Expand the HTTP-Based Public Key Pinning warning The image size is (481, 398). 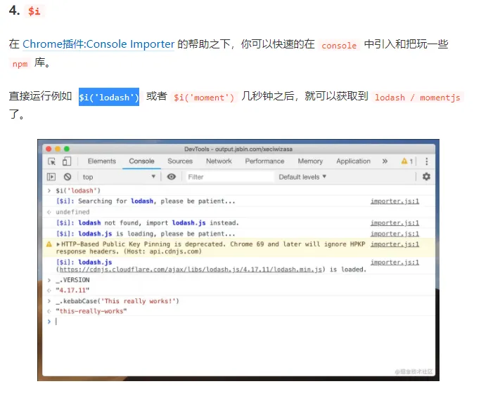click(x=58, y=244)
